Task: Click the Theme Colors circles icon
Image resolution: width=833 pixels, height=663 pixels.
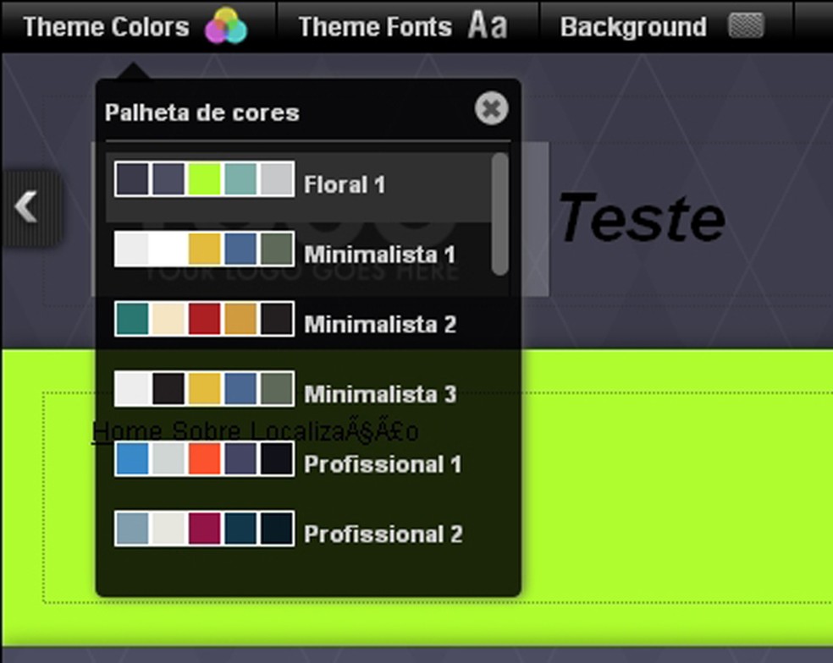Action: point(225,26)
